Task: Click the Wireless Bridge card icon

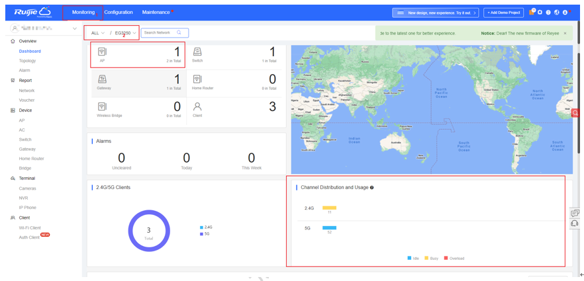Action: (102, 106)
